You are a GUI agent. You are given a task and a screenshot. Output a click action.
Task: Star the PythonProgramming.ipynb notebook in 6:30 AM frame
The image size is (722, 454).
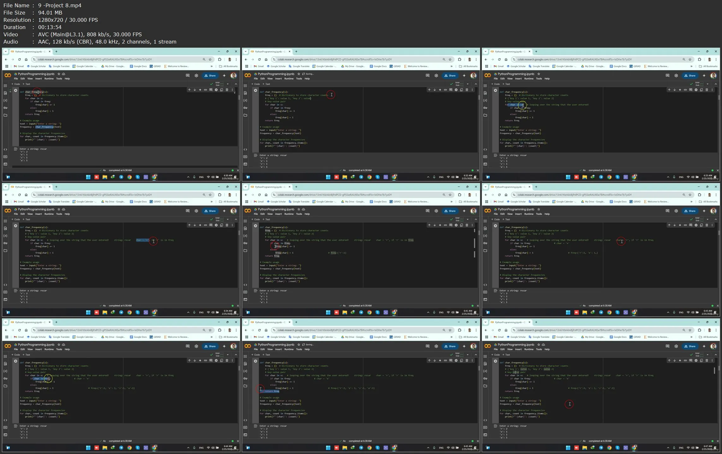click(x=59, y=74)
